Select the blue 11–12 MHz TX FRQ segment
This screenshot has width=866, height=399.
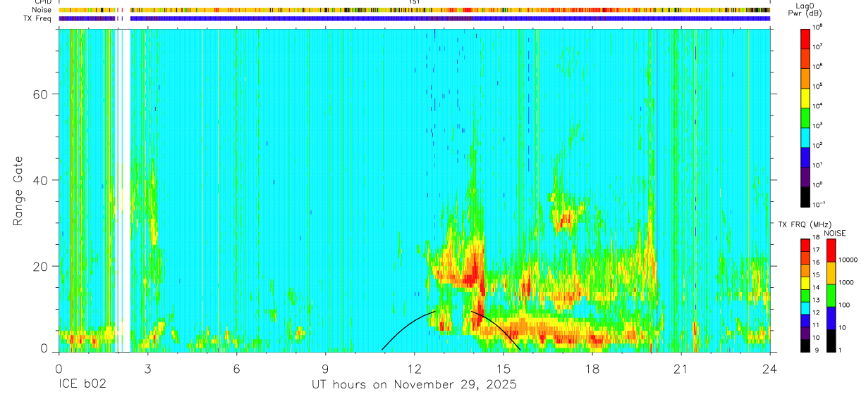(805, 320)
